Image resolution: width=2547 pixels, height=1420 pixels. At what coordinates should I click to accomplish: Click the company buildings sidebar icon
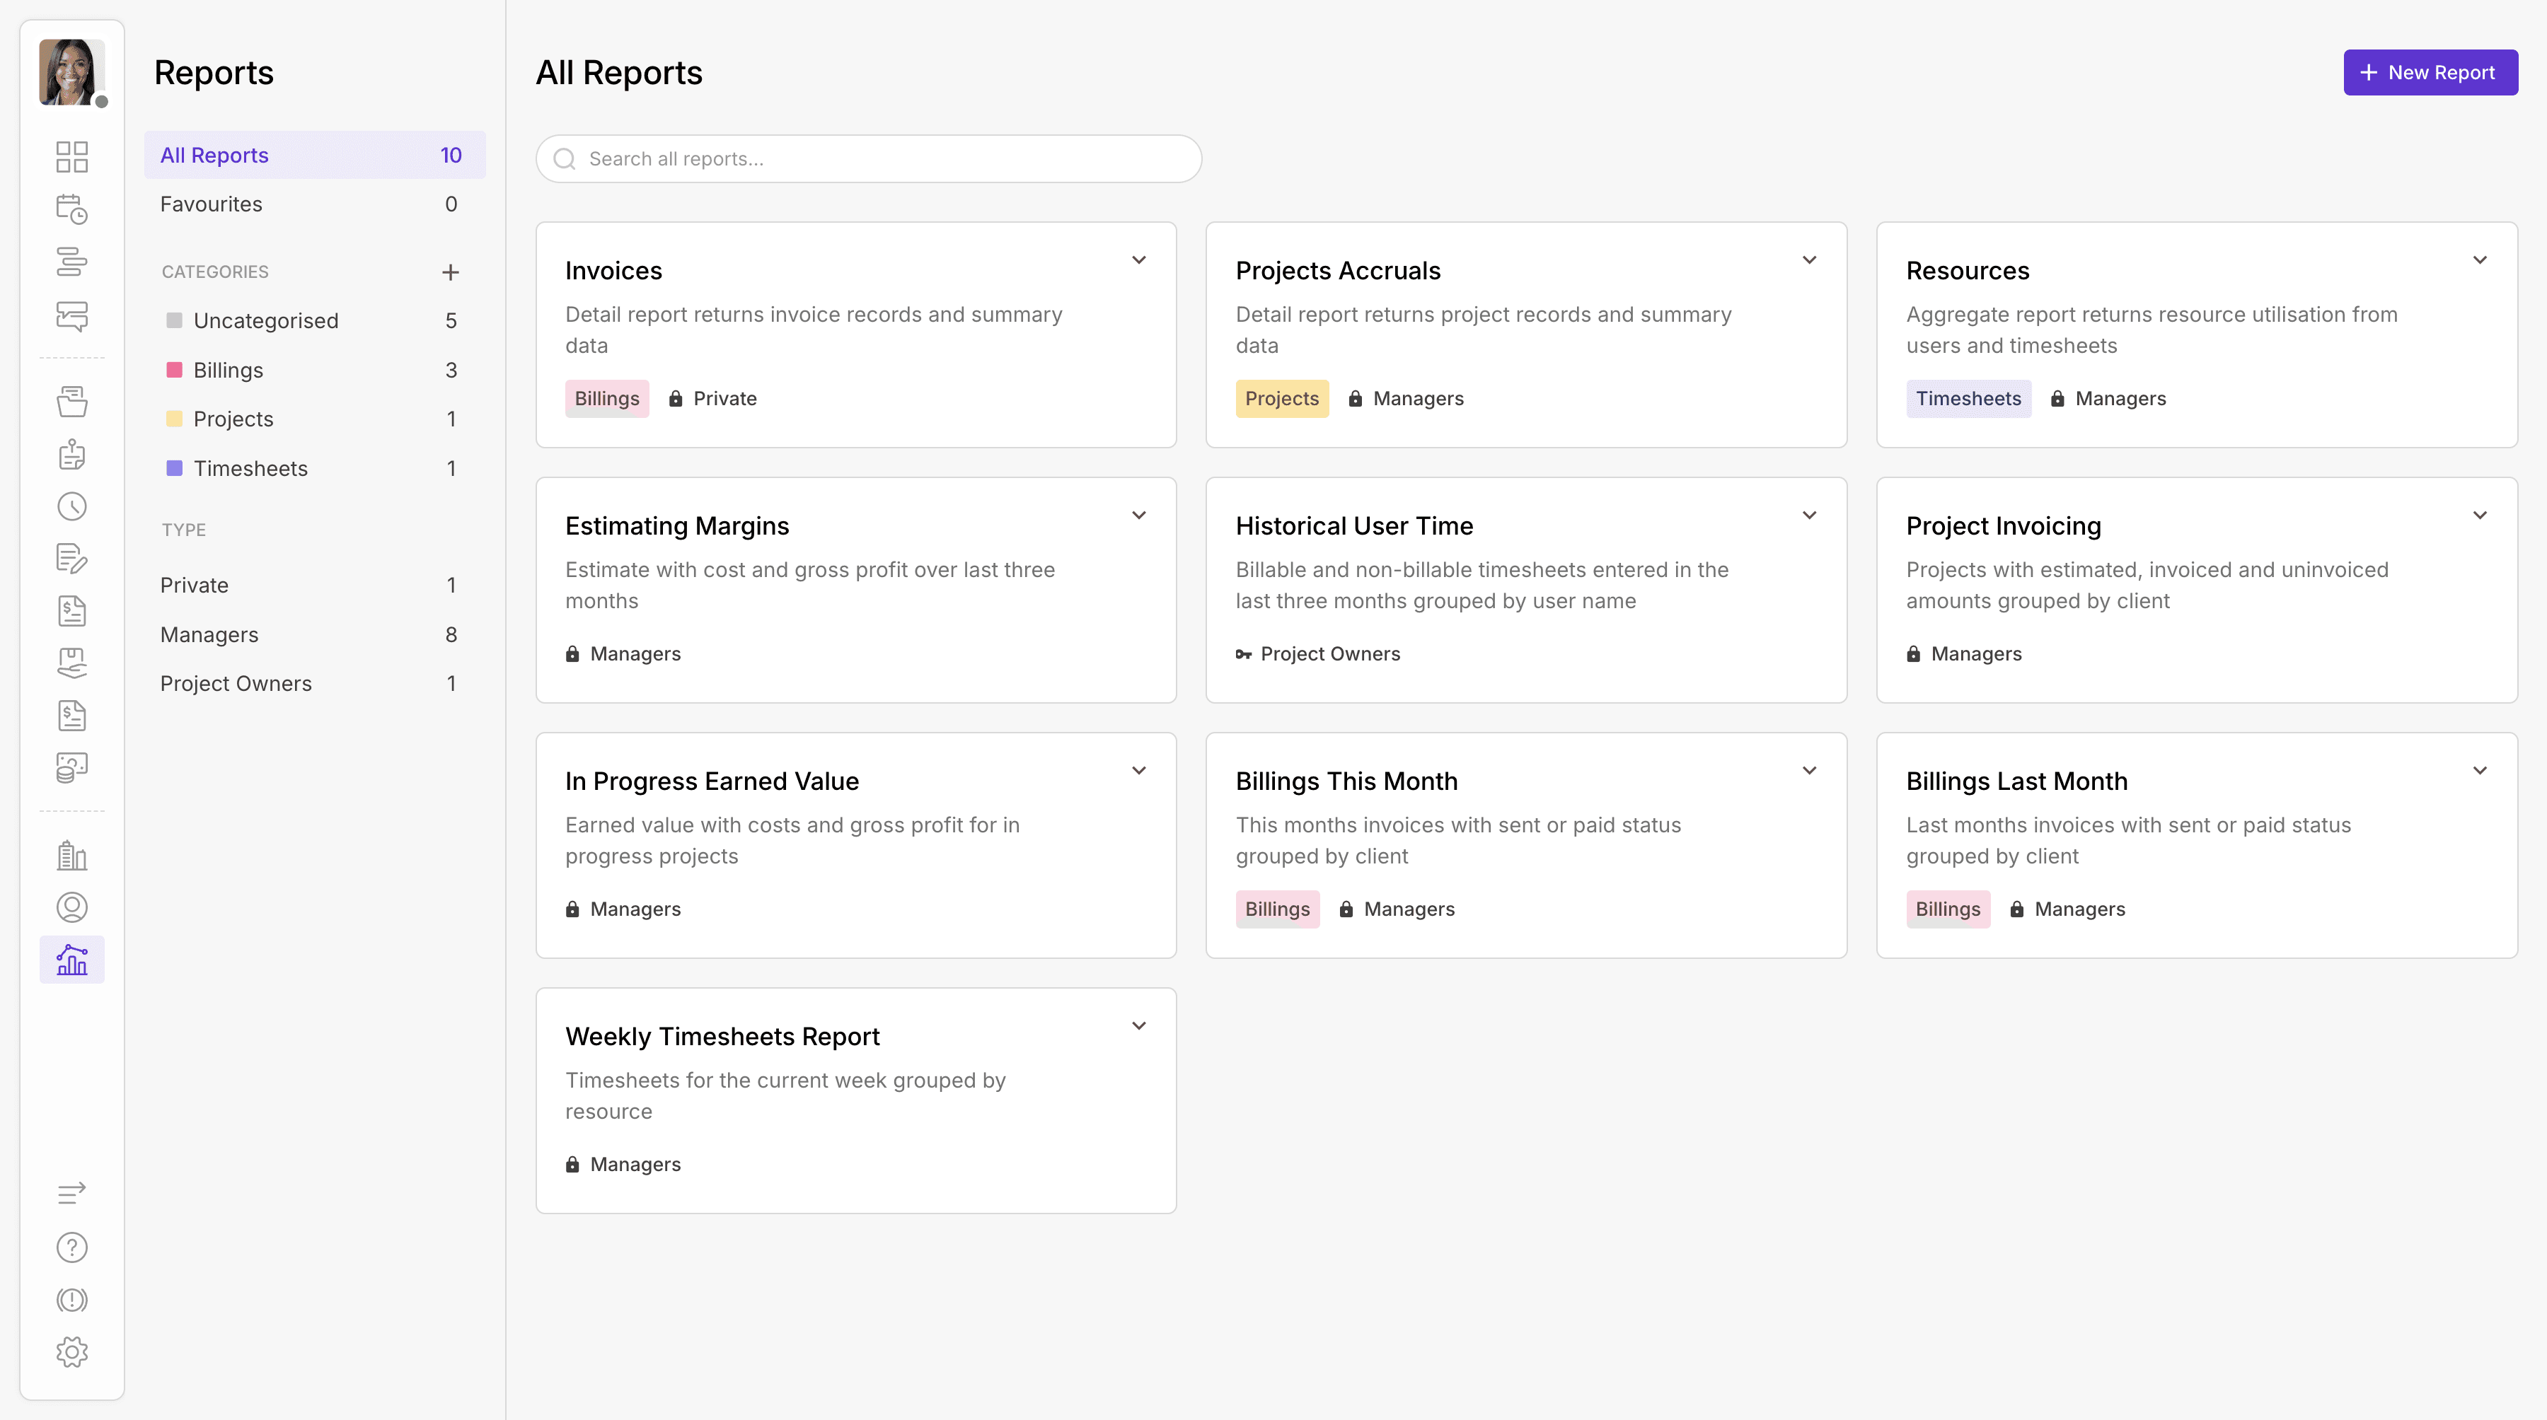click(71, 855)
